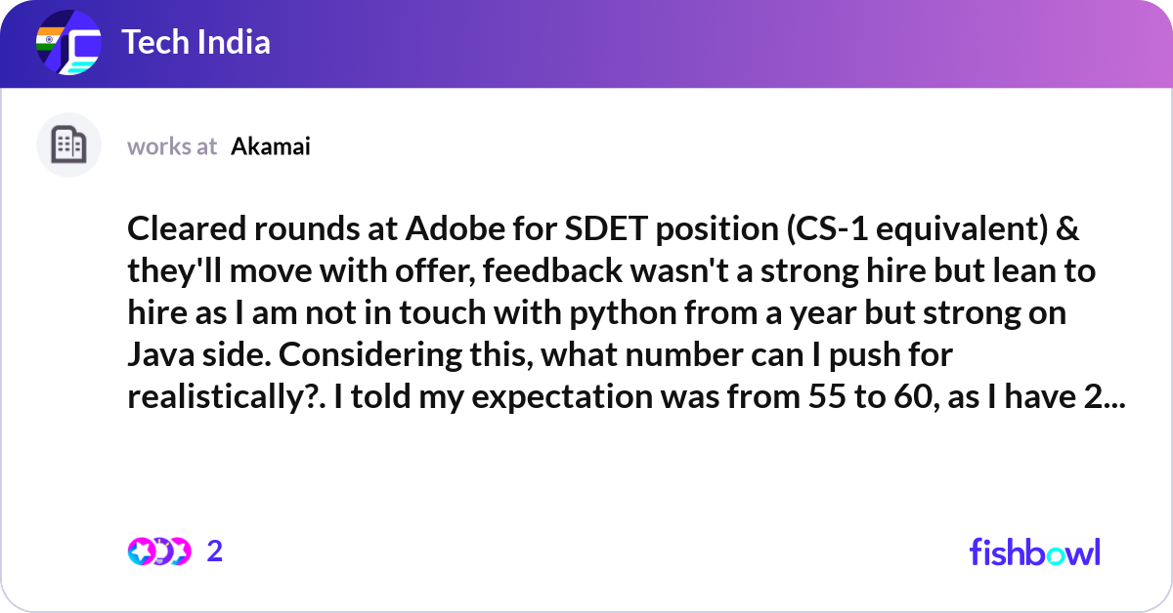Click the rightmost star reaction icon
The image size is (1173, 613).
click(x=178, y=552)
